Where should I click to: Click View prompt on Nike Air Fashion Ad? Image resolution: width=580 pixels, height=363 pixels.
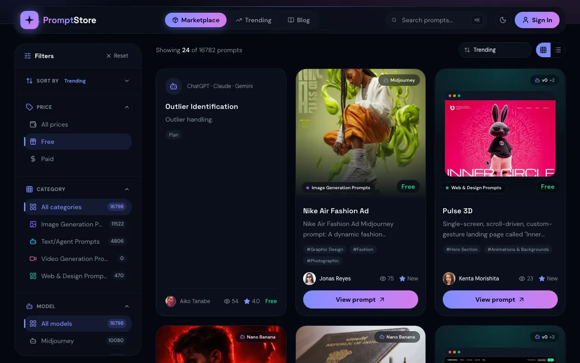coord(361,299)
